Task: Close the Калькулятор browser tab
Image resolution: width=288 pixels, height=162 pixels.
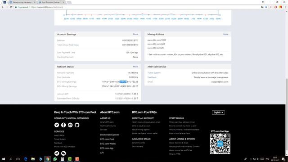Action: 34,2
